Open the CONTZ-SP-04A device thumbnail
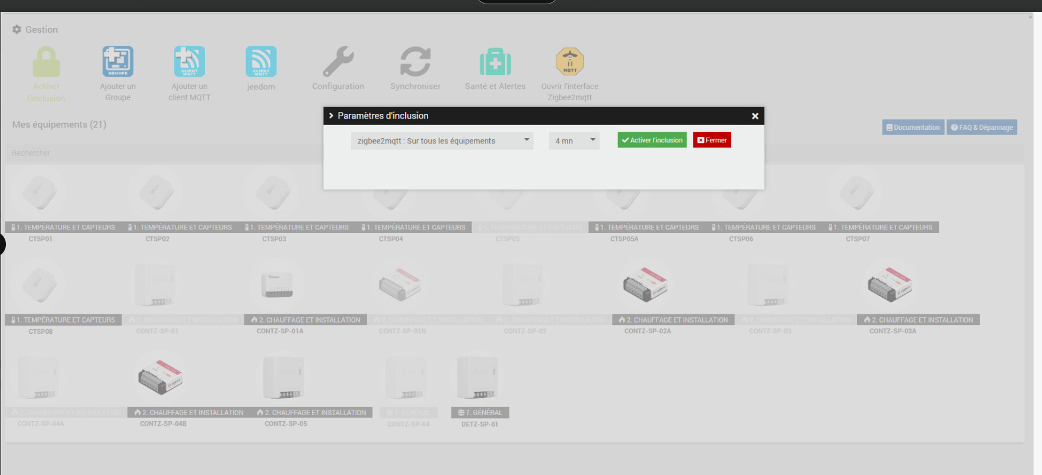Image resolution: width=1042 pixels, height=475 pixels. [x=39, y=377]
